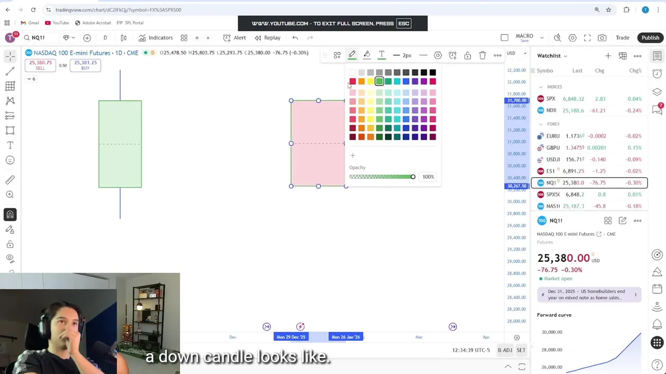The width and height of the screenshot is (666, 374).
Task: Toggle stay in drawing mode
Action: [10, 230]
